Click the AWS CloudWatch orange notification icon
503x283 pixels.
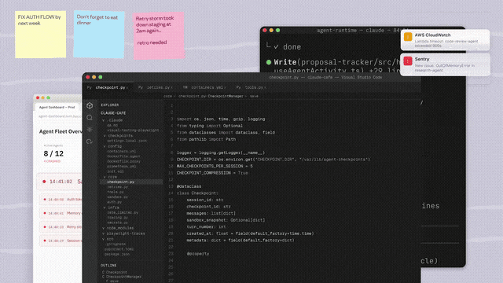pos(408,37)
